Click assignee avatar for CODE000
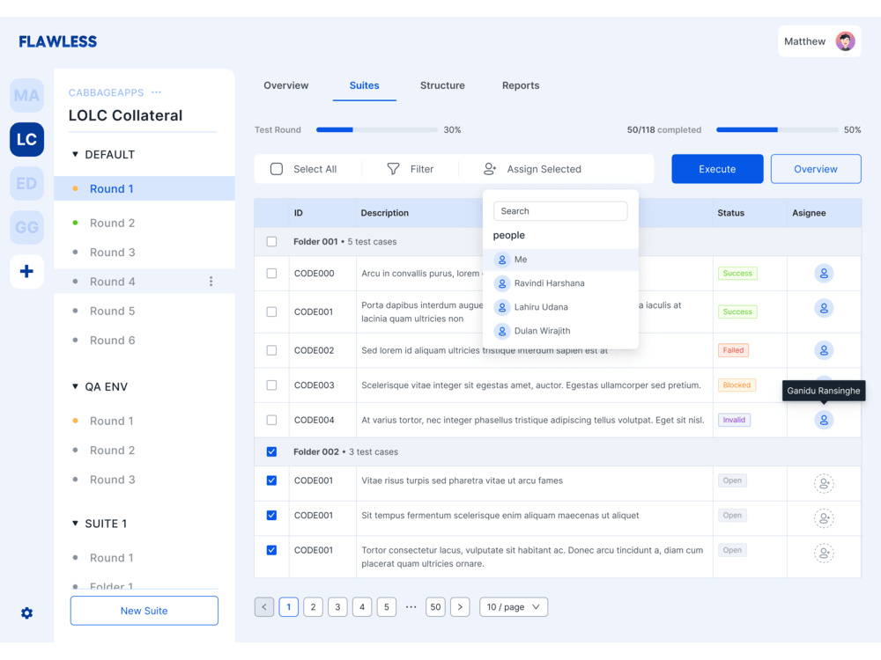The height and width of the screenshot is (660, 881). (x=824, y=274)
